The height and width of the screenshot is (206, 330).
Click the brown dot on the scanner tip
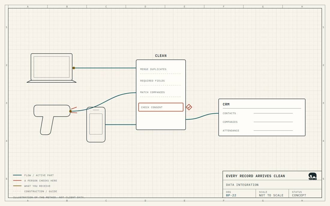[x=70, y=111]
